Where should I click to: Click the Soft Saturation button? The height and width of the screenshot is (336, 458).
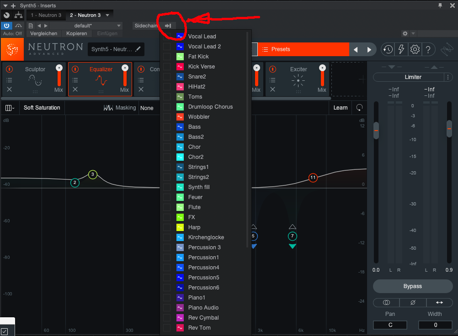42,108
